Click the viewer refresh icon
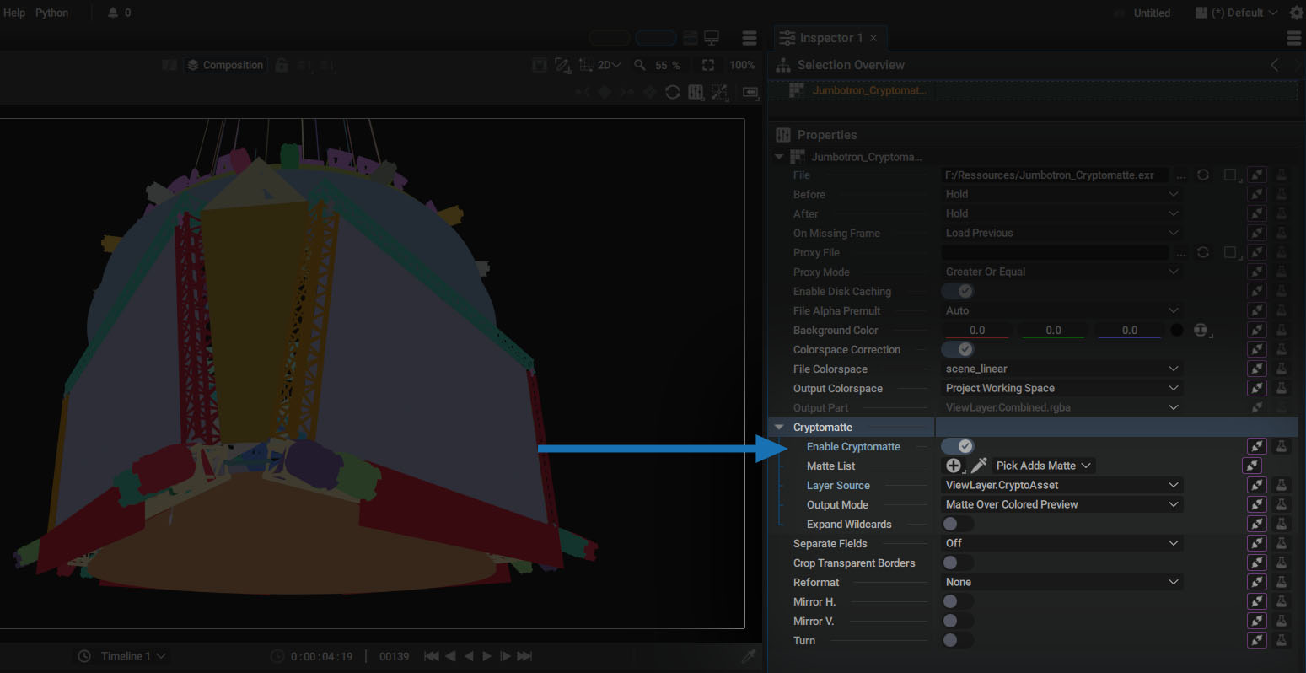This screenshot has height=673, width=1306. (672, 92)
